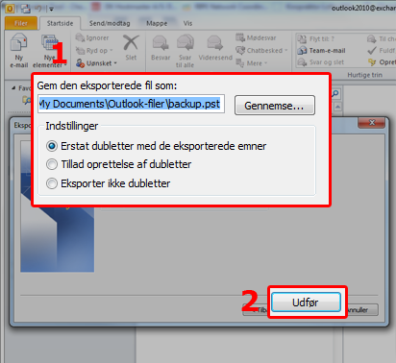
Task: Click the Ignorer button in ribbon
Action: coord(92,37)
